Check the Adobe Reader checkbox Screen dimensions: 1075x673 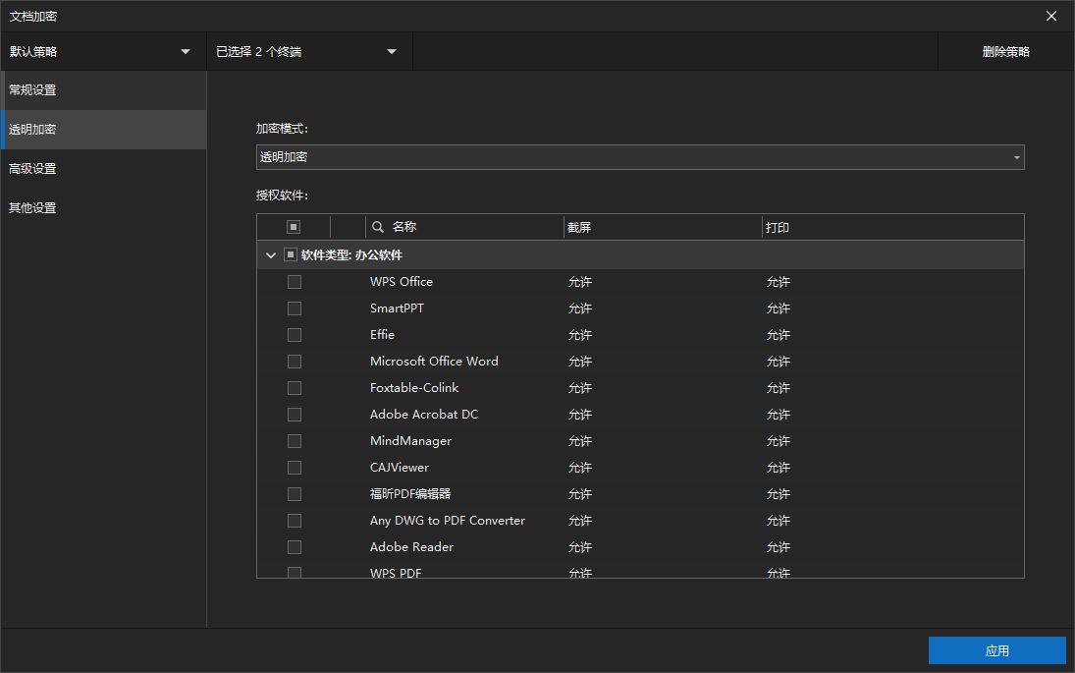coord(295,547)
